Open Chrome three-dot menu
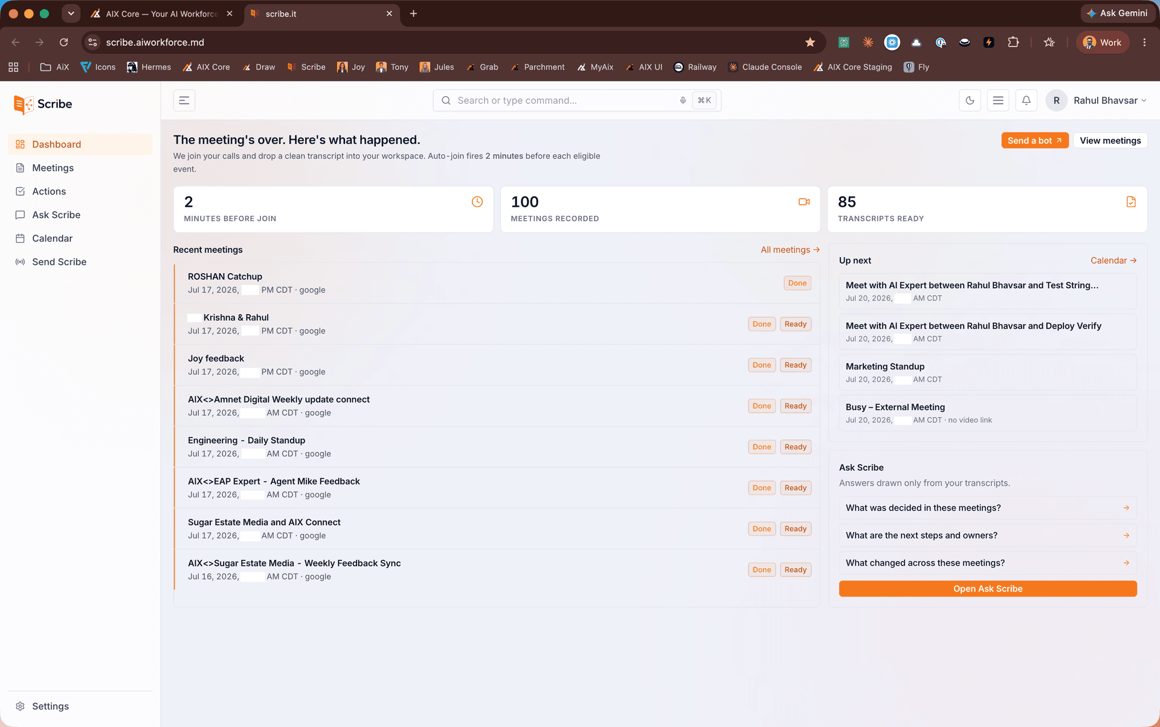Viewport: 1160px width, 727px height. (1144, 42)
